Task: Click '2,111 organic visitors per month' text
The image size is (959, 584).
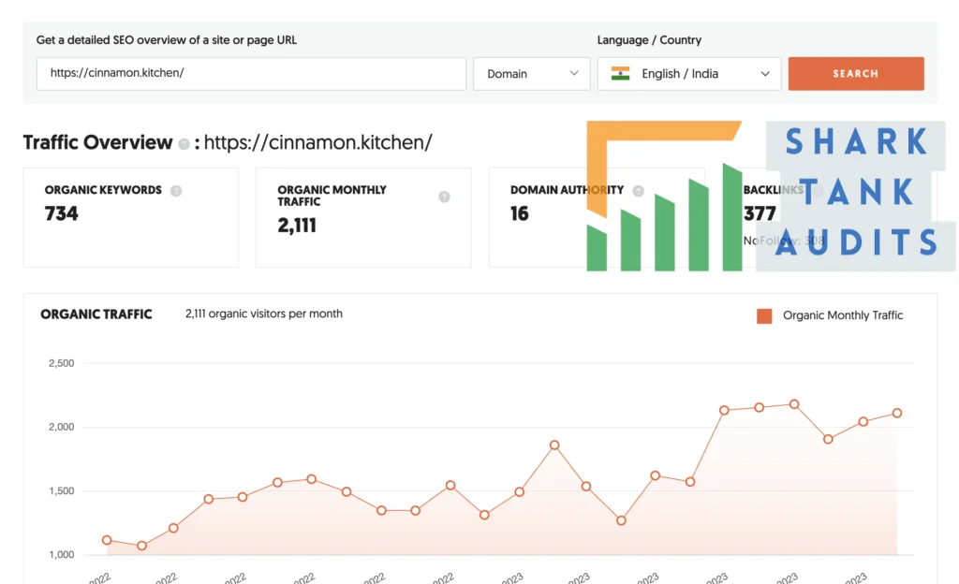Action: pos(263,314)
